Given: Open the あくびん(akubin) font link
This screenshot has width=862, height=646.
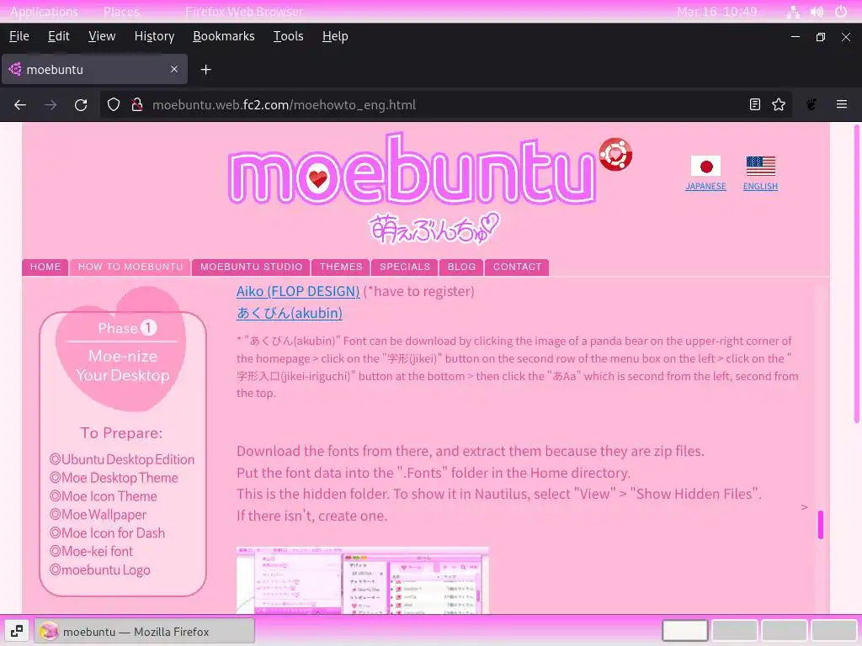Looking at the screenshot, I should (290, 313).
